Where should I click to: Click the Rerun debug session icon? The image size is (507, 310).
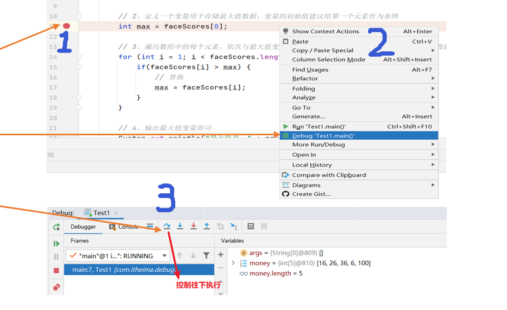pos(56,227)
